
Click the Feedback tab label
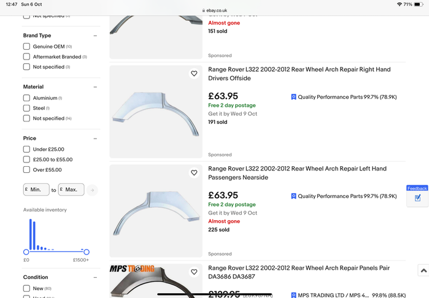click(x=417, y=188)
